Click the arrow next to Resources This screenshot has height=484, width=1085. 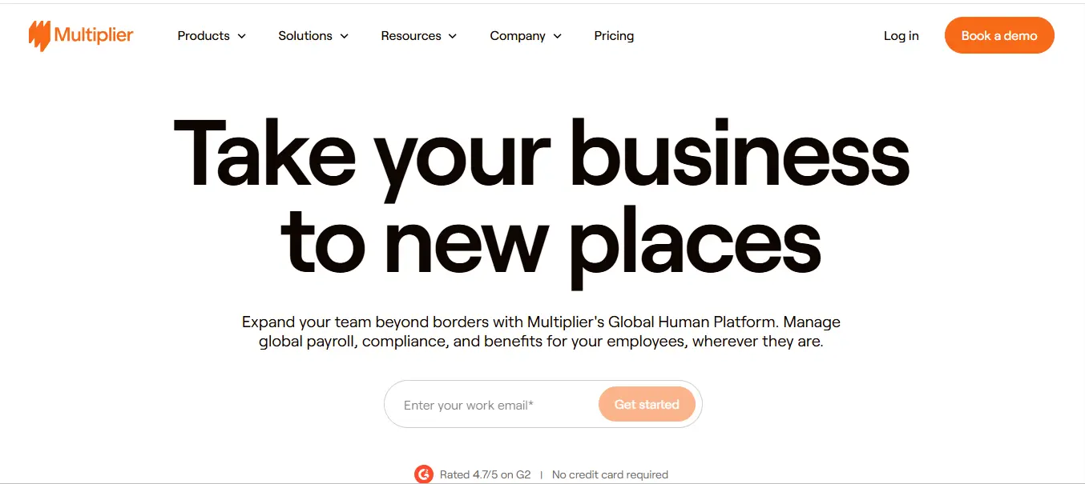[x=453, y=36]
